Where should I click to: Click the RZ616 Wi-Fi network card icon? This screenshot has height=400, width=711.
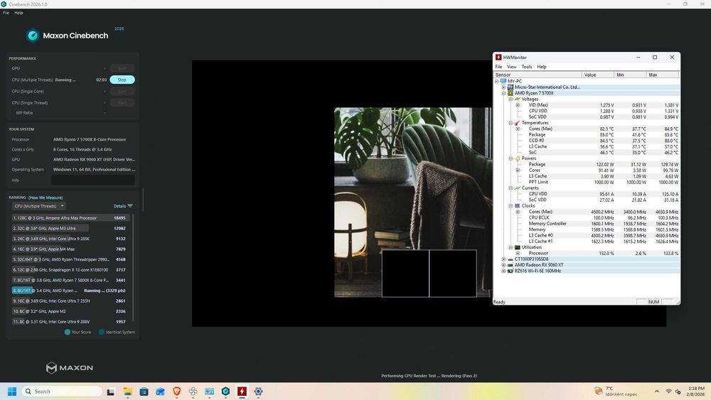point(510,271)
